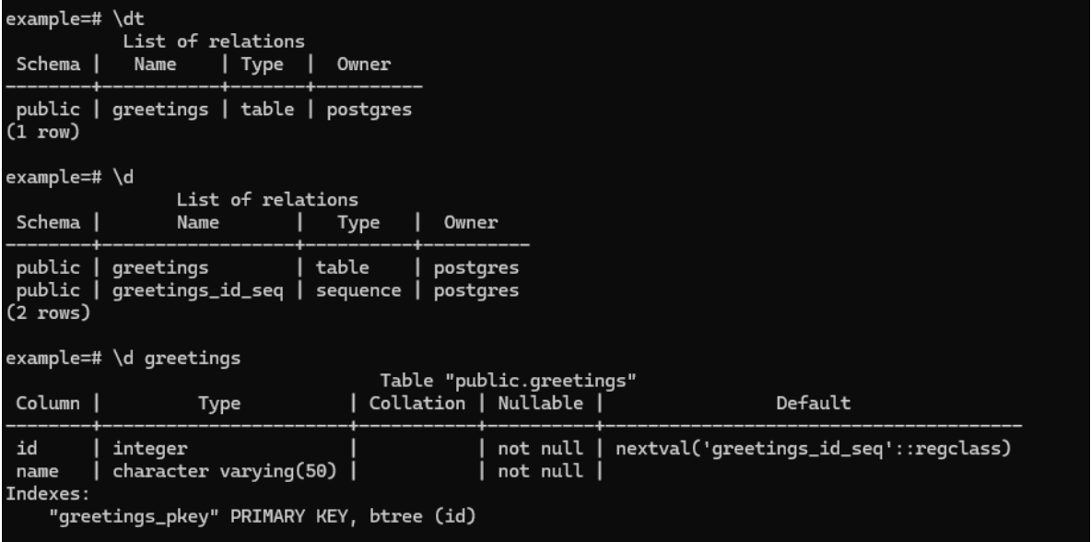Screen dimensions: 1091x542
Task: Select 'greetings_id_seq' in relations list
Action: (197, 291)
